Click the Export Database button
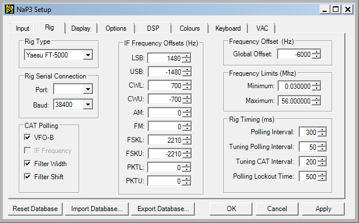Image resolution: width=359 pixels, height=223 pixels. pyautogui.click(x=163, y=209)
